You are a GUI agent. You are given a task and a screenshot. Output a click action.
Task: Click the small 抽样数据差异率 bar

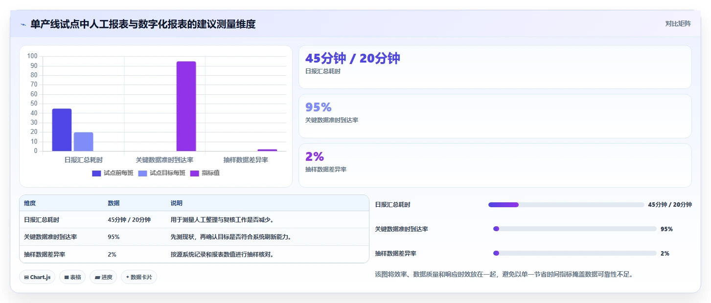267,150
